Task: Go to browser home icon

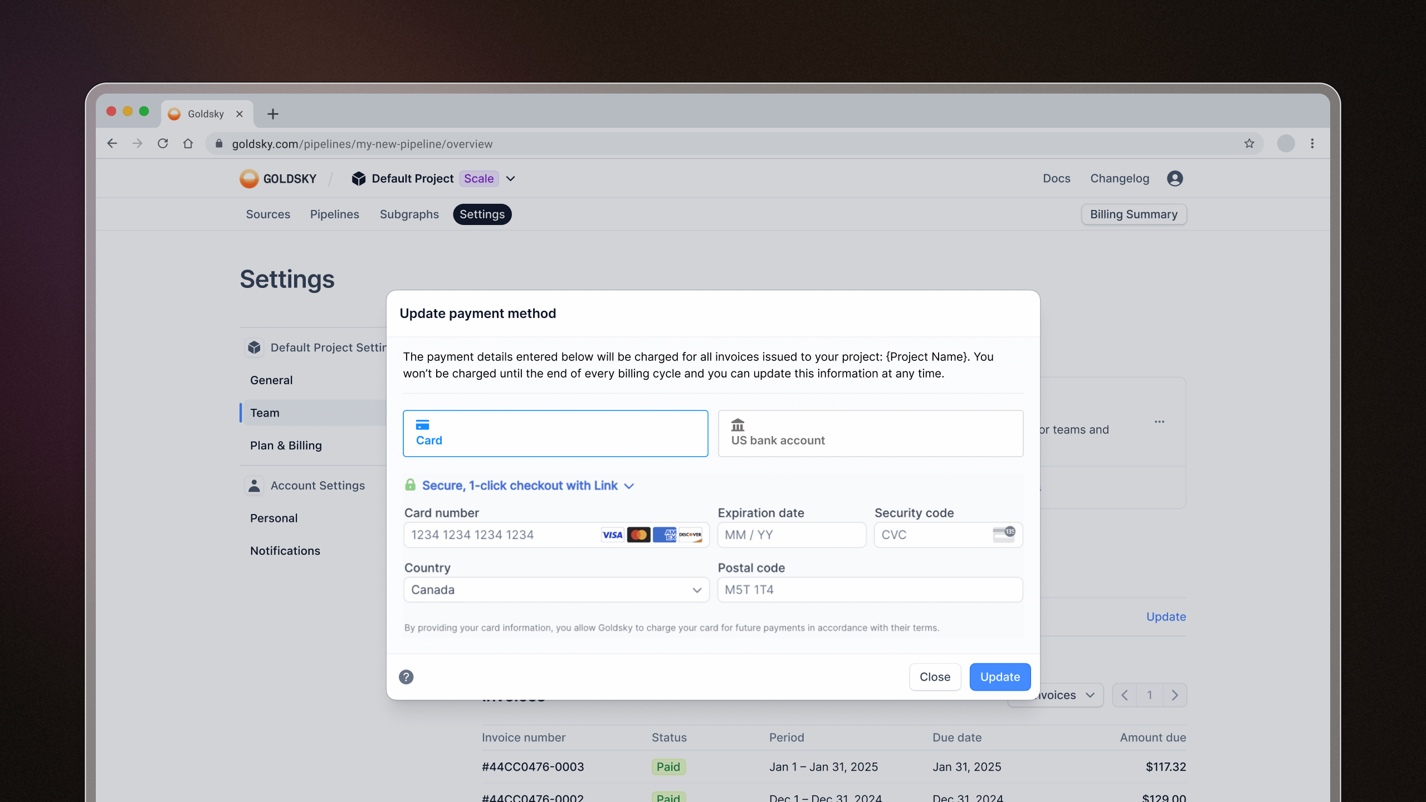Action: click(x=188, y=144)
